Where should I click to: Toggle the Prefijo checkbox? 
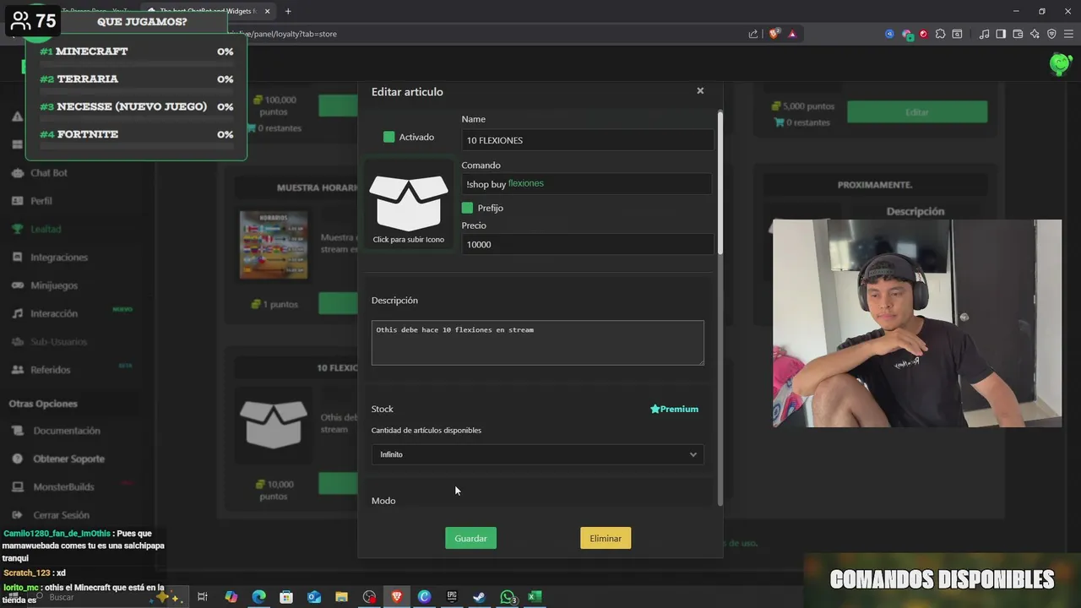pyautogui.click(x=467, y=208)
